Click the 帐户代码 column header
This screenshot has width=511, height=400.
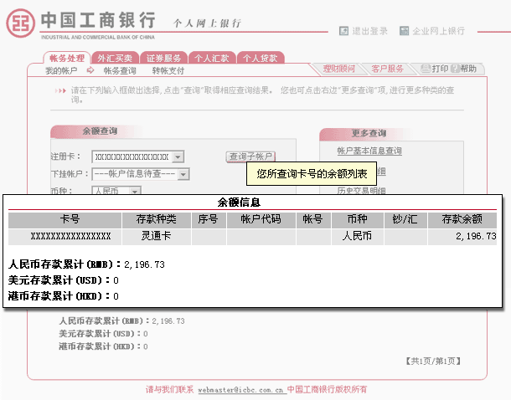[x=261, y=220]
